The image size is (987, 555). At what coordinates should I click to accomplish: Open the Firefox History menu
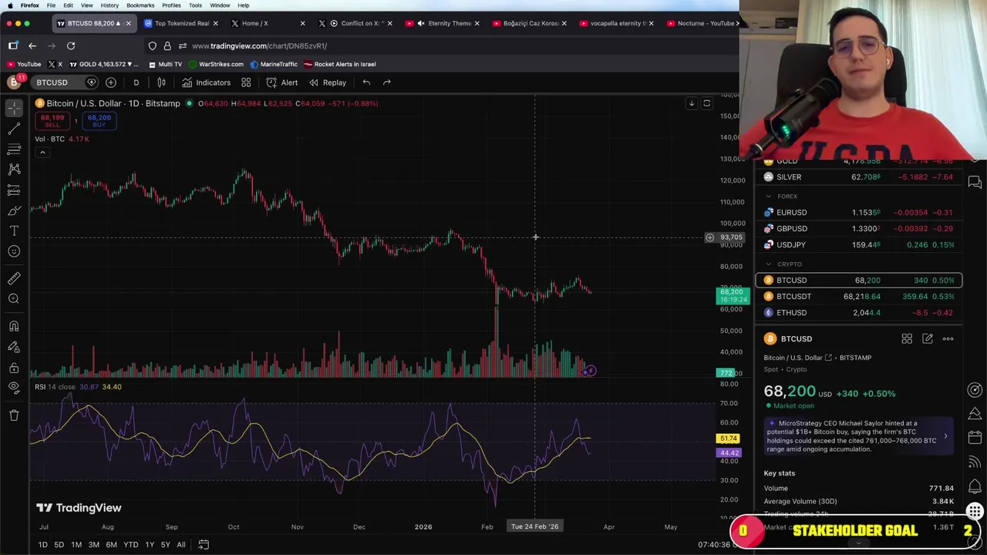click(x=109, y=5)
